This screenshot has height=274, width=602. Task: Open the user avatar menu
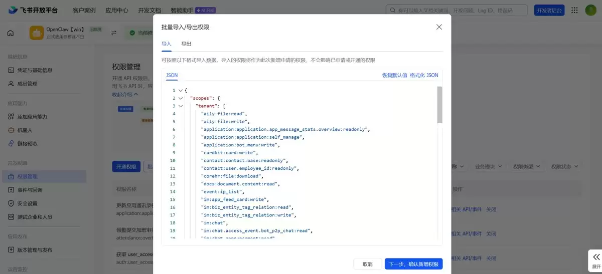click(590, 10)
